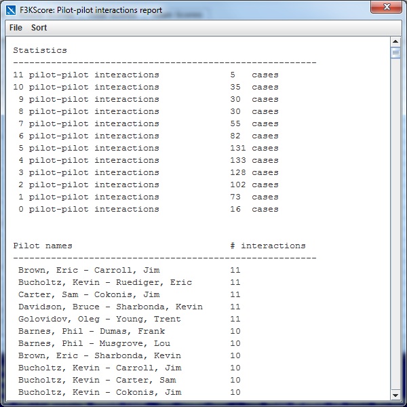407x407 pixels.
Task: Click the empty scrollbar track below the thumb
Action: coord(395,224)
